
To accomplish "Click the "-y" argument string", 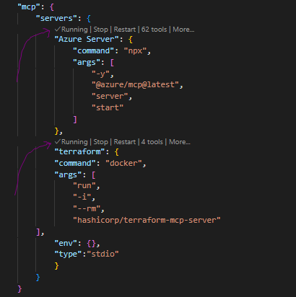I will 100,74.
